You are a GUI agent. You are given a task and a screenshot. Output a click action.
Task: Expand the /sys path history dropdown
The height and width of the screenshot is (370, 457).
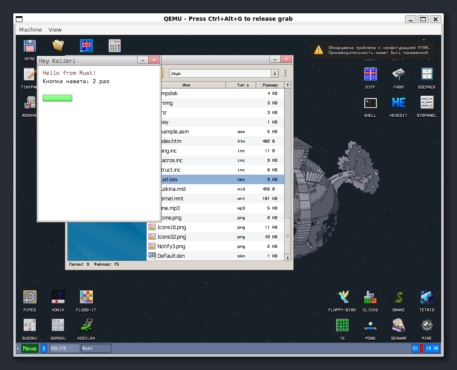(x=275, y=74)
